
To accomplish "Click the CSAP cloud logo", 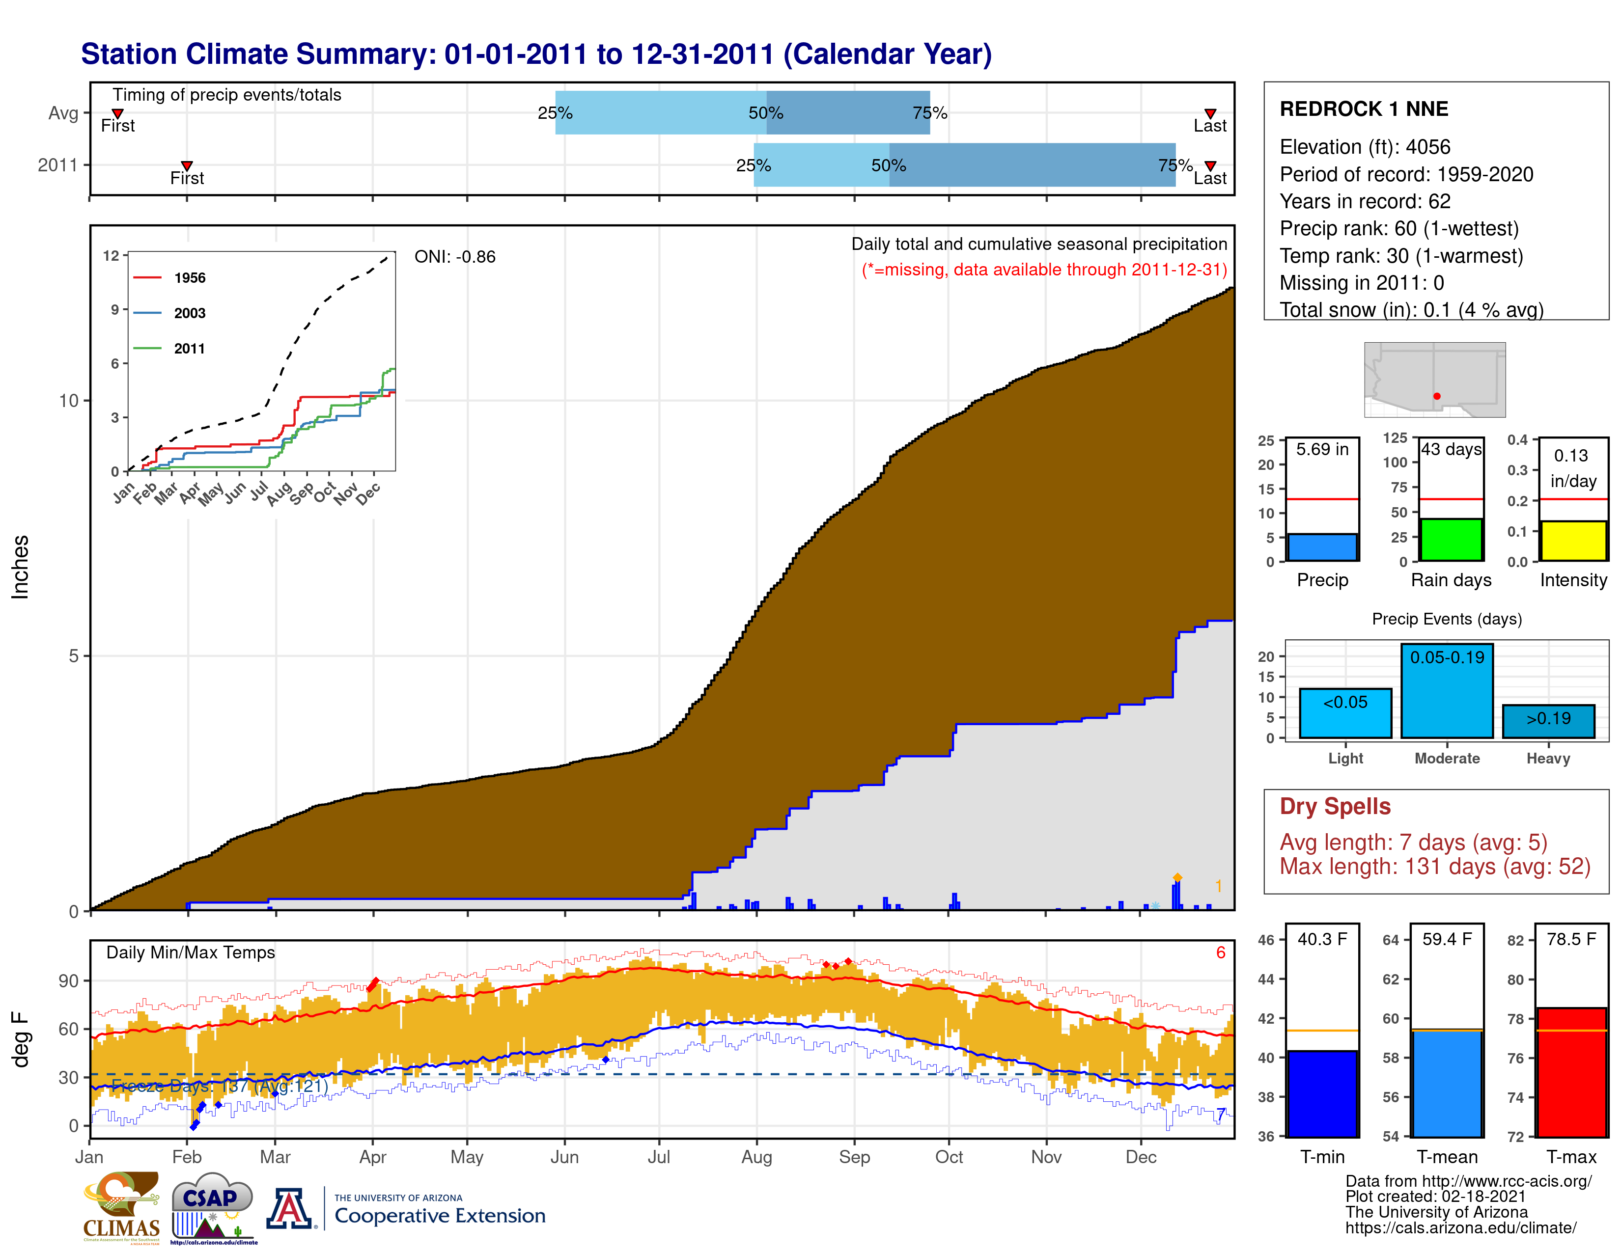I will [213, 1207].
